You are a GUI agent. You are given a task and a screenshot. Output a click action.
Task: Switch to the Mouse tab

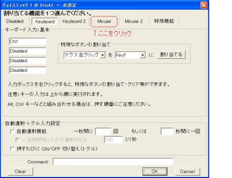point(104,21)
